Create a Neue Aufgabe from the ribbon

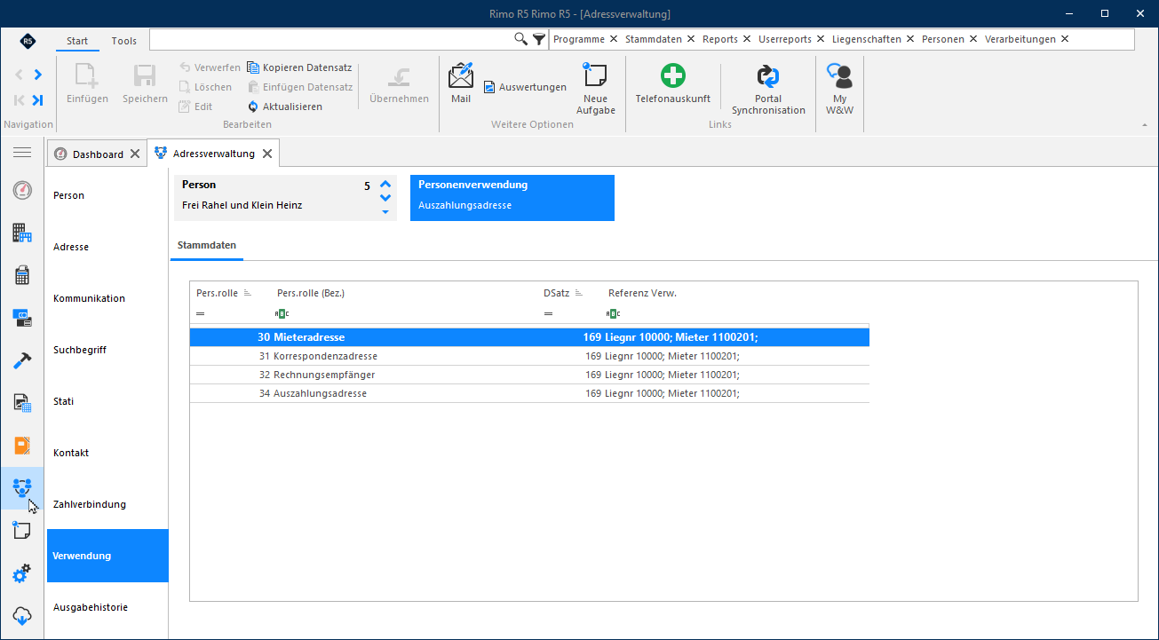pos(595,89)
